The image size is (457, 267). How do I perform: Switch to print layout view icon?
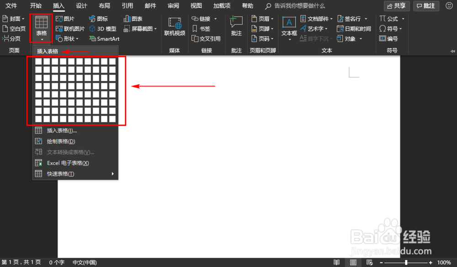point(353,262)
